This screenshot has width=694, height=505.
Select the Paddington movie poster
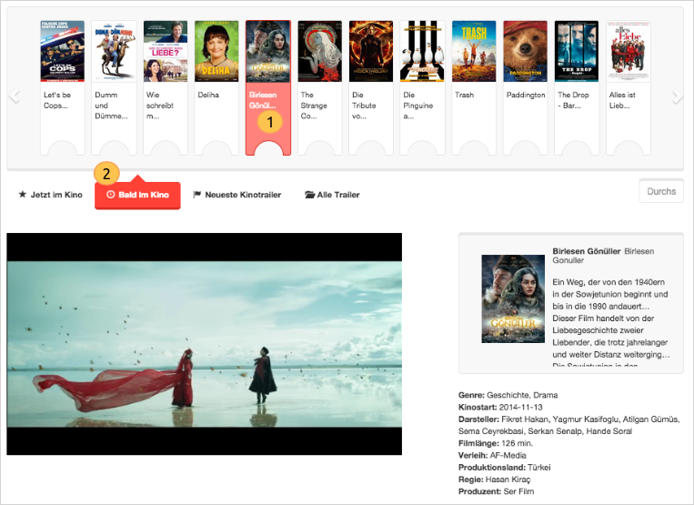526,51
